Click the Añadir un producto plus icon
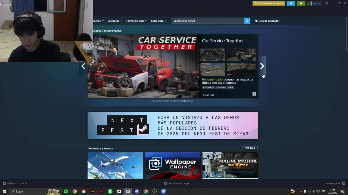 (x=4, y=183)
